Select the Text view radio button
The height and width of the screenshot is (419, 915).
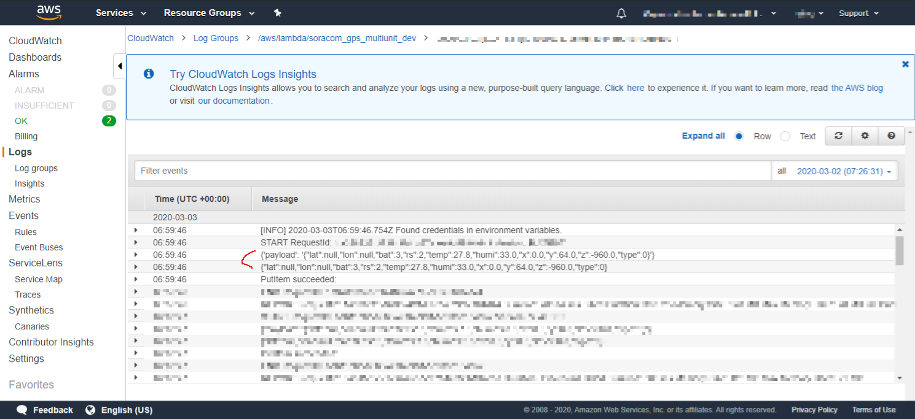785,136
